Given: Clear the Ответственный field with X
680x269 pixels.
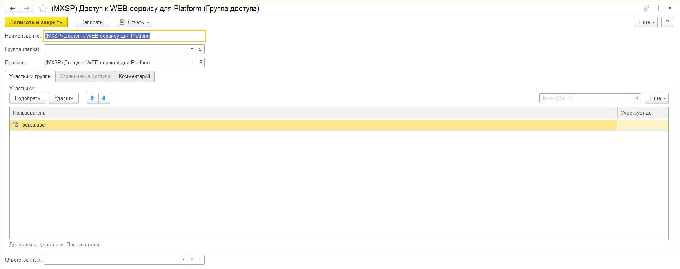Looking at the screenshot, I should pyautogui.click(x=192, y=260).
